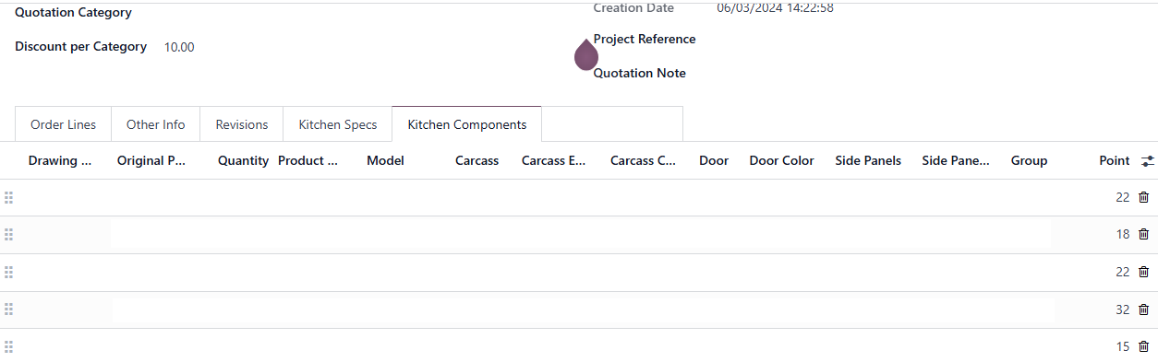Open the column visibility settings icon

tap(1148, 161)
